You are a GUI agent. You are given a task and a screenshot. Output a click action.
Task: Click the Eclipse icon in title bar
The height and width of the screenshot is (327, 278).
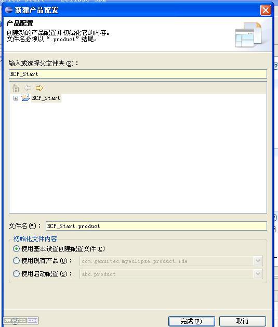click(x=9, y=10)
